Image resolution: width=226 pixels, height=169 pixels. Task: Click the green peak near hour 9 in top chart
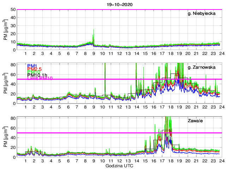pyautogui.click(x=93, y=35)
